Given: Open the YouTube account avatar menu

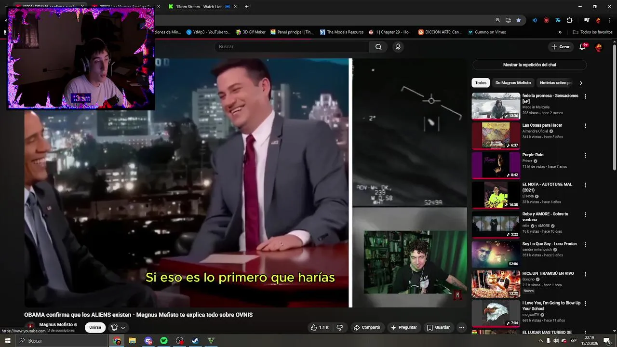Looking at the screenshot, I should [599, 47].
